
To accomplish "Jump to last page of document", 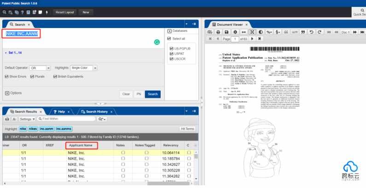I will tap(259, 39).
